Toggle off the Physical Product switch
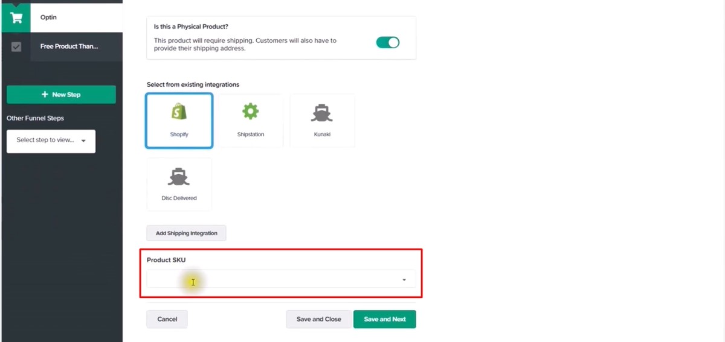This screenshot has height=342, width=725. coord(388,42)
